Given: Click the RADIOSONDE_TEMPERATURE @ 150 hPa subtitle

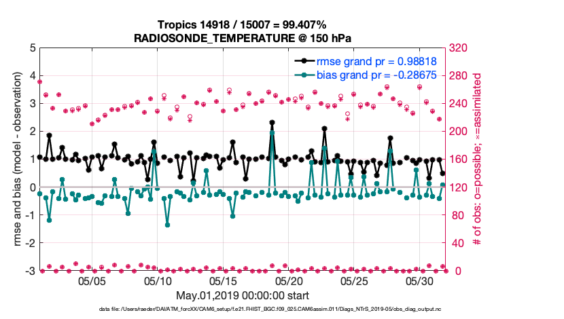Looking at the screenshot, I should (243, 37).
